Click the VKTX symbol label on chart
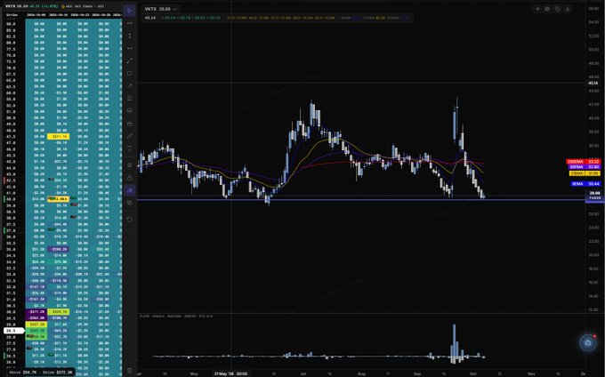Screen dimensions: 605x377 tap(150, 9)
